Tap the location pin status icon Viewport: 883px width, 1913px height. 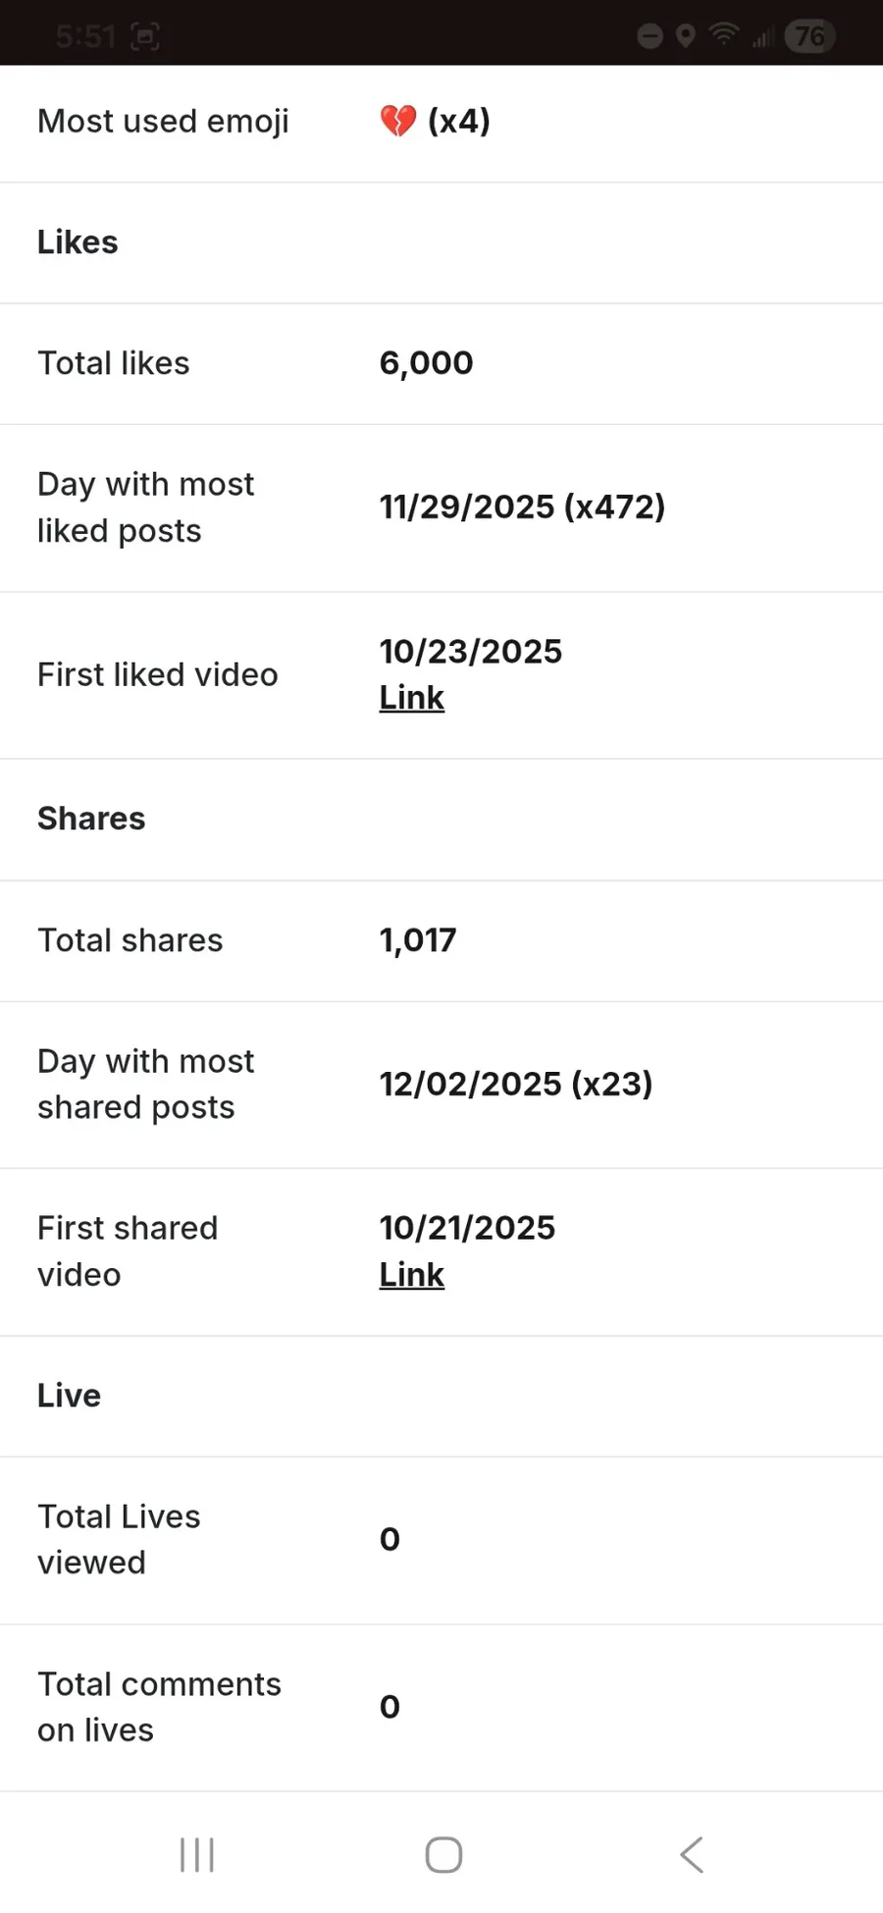686,36
